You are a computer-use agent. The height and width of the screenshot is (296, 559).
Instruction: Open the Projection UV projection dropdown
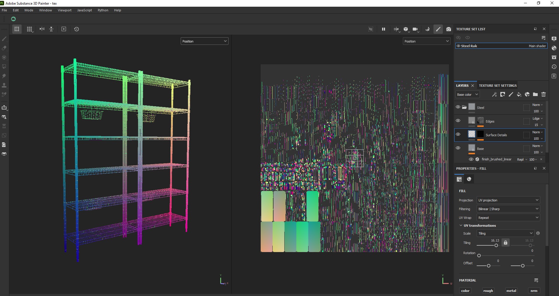(508, 200)
